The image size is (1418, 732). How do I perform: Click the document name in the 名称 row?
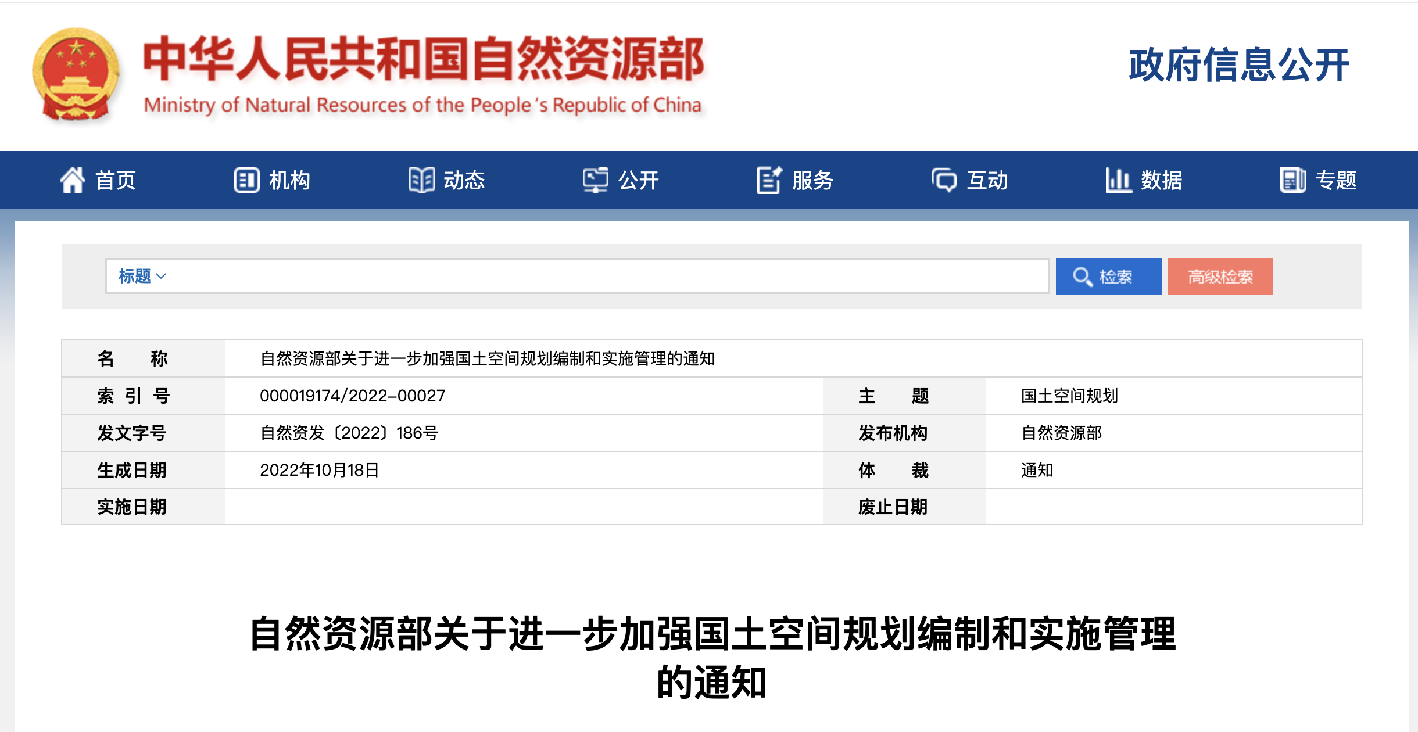pos(487,358)
